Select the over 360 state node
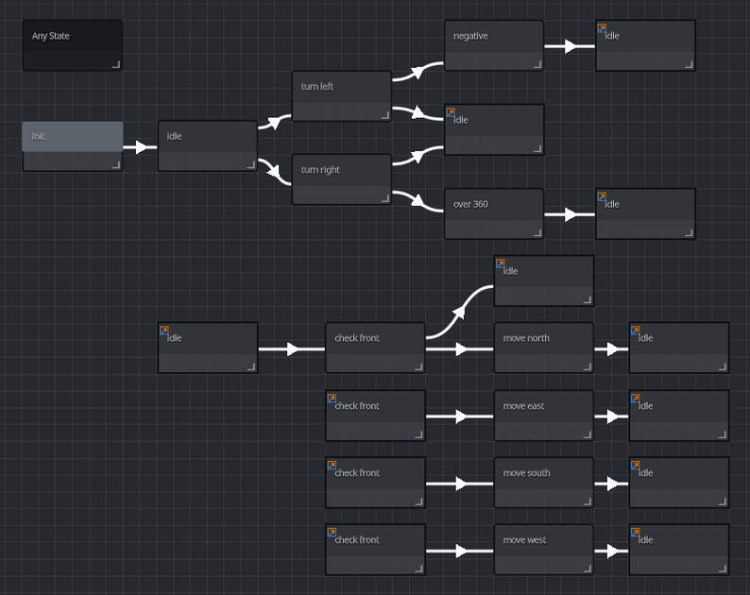750x595 pixels. tap(494, 213)
